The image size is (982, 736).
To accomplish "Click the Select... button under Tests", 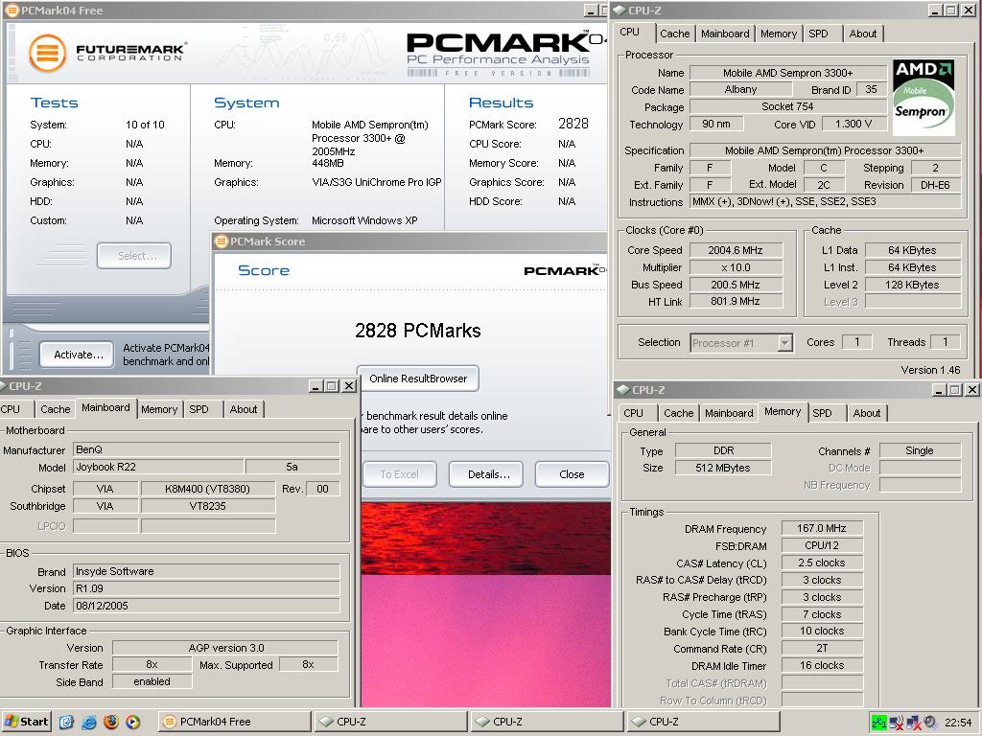I will tap(134, 256).
